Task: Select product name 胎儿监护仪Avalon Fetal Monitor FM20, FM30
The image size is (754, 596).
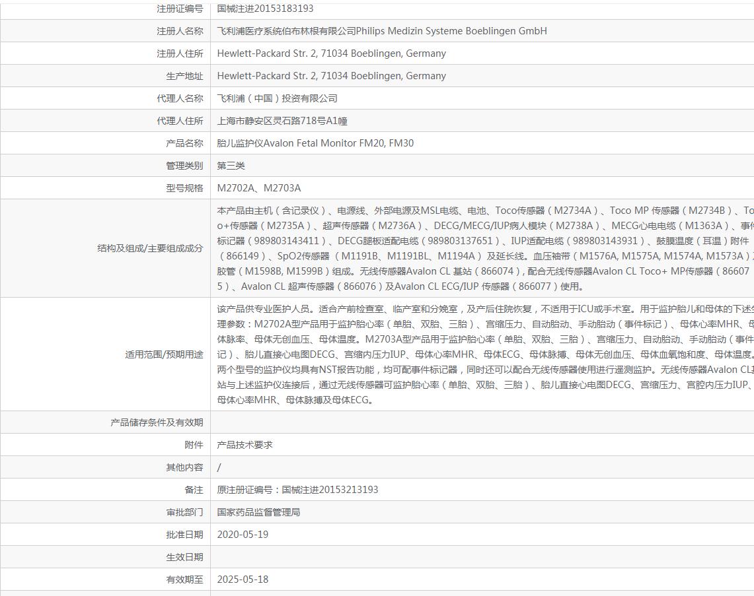Action: tap(315, 143)
